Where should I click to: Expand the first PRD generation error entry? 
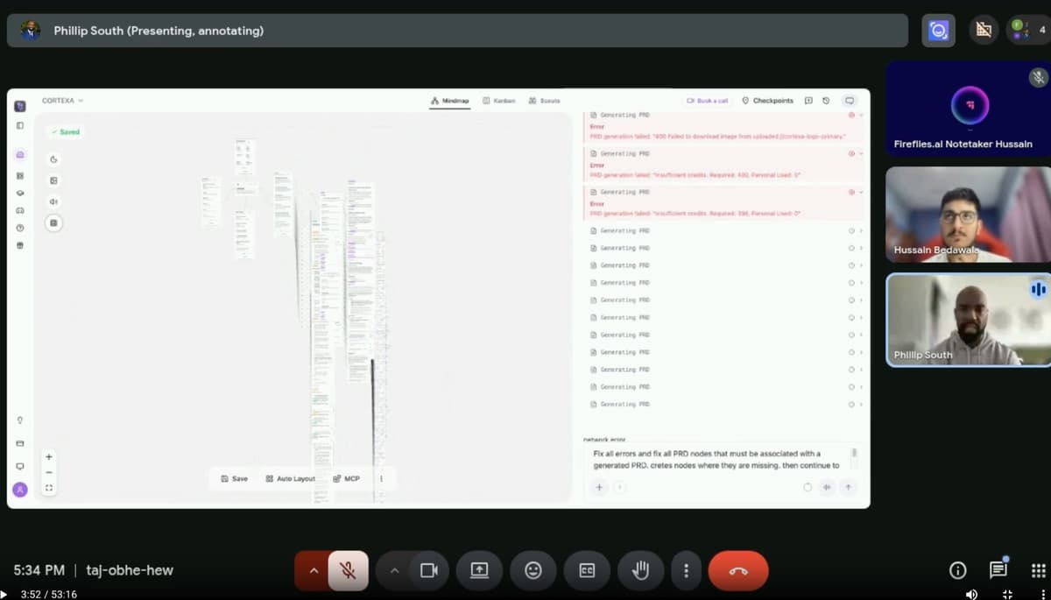point(859,115)
